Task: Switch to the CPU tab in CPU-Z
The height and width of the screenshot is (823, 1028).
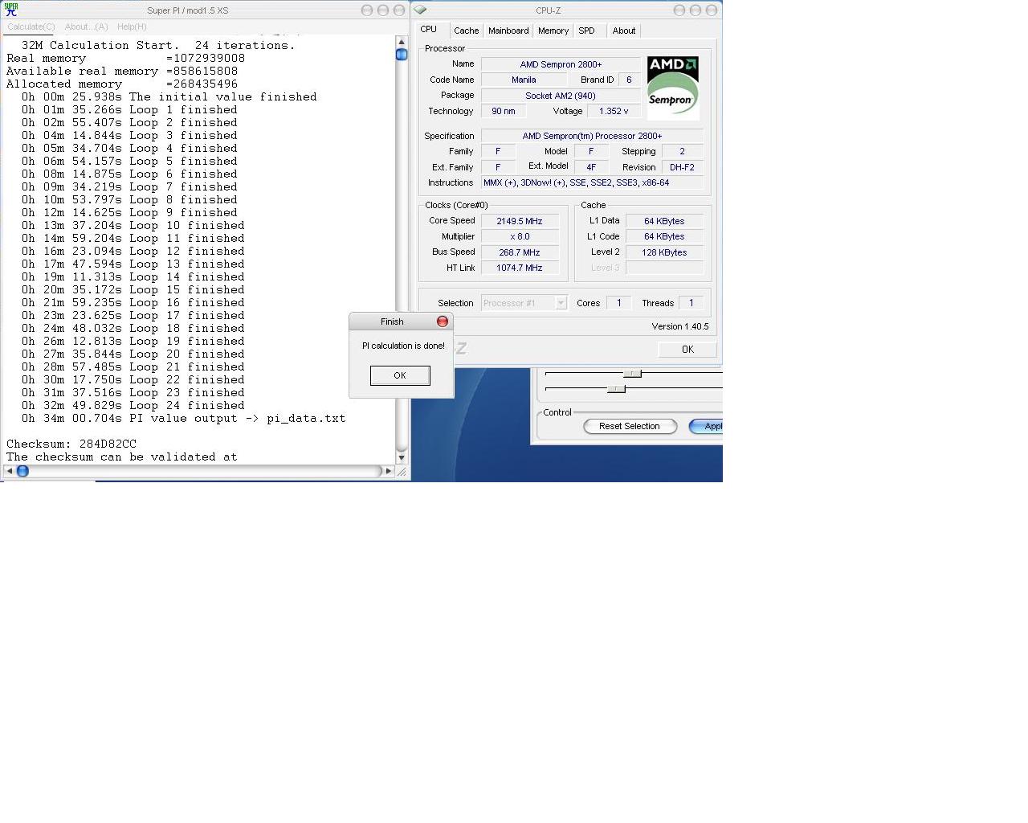Action: (x=429, y=29)
